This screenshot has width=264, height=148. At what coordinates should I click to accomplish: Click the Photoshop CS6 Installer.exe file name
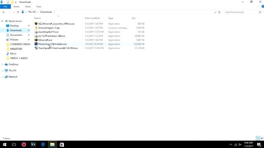52,44
